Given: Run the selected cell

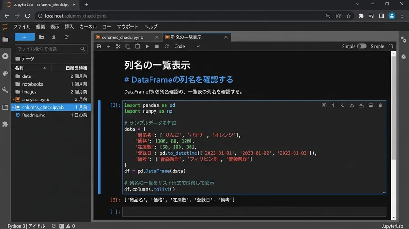Looking at the screenshot, I should [147, 46].
